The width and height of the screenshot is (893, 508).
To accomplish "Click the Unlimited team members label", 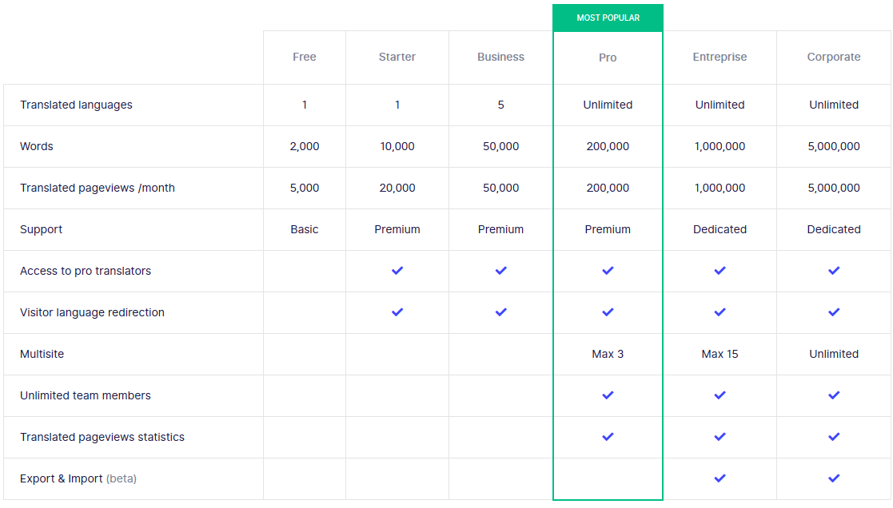I will coord(86,395).
